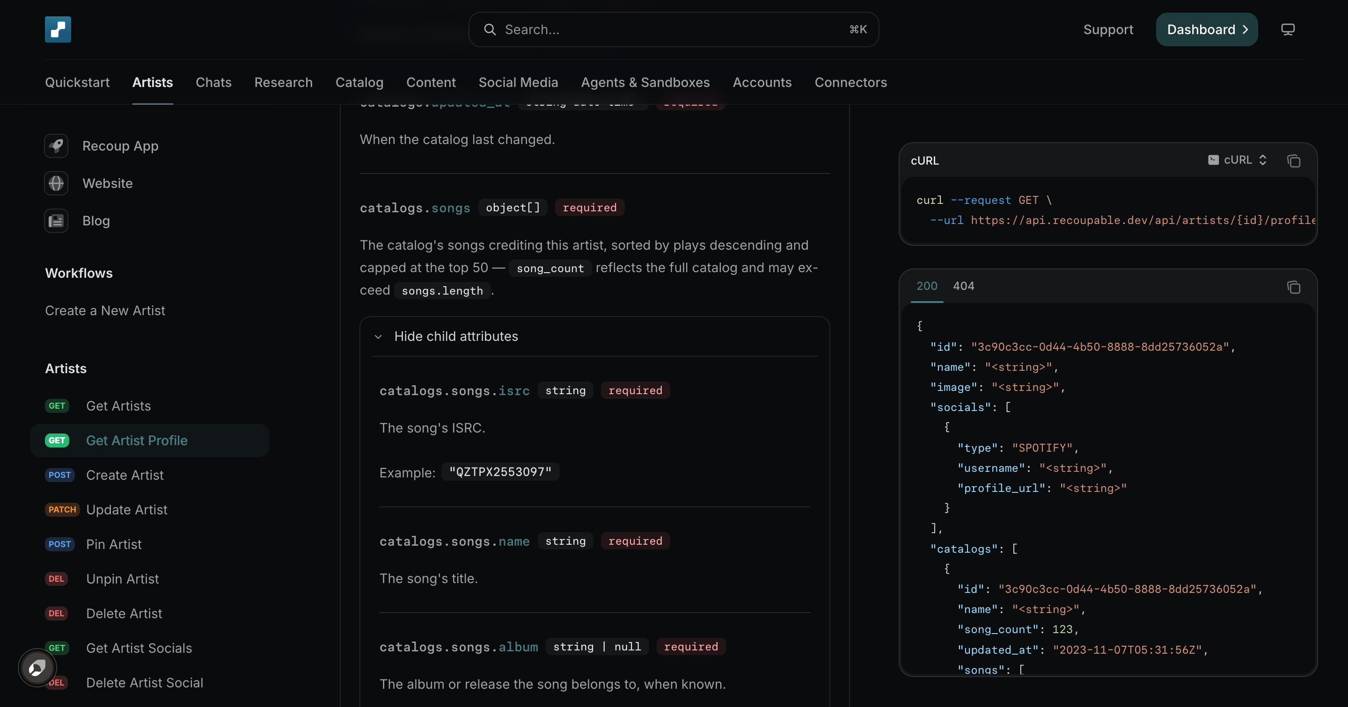This screenshot has width=1348, height=707.
Task: Open the Support link
Action: 1108,30
